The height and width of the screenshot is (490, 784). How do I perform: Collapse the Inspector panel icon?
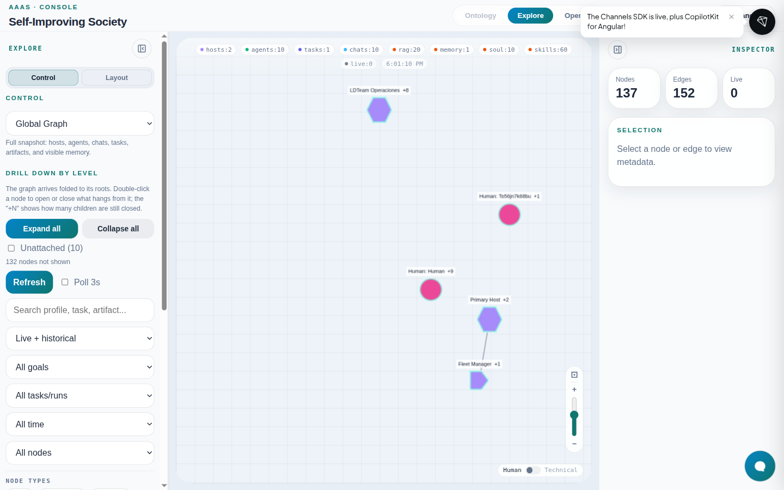click(617, 50)
